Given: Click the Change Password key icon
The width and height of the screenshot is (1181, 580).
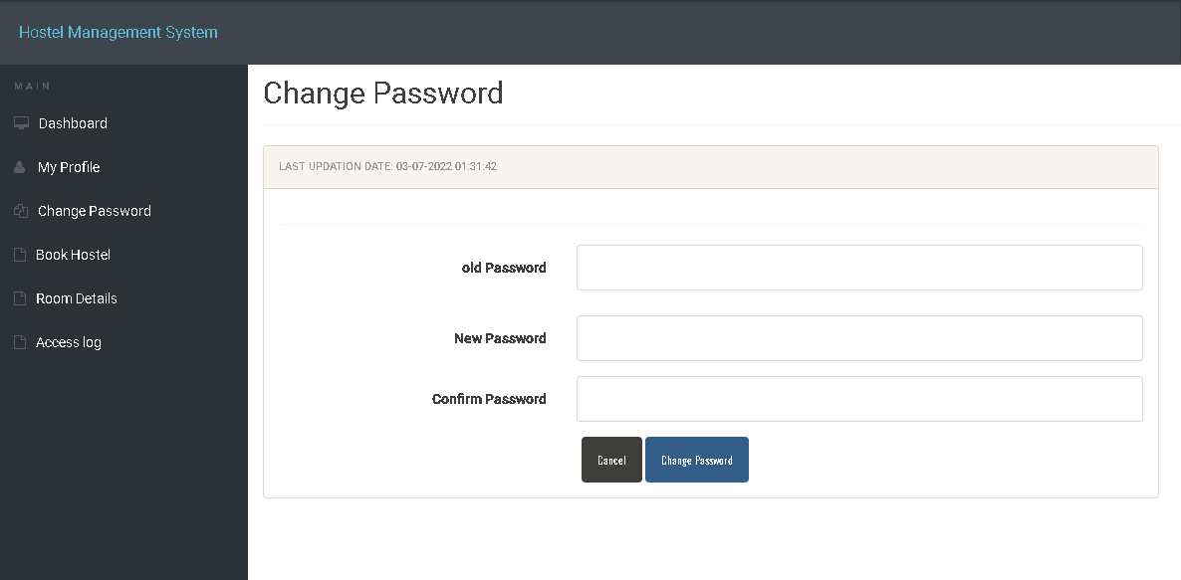Looking at the screenshot, I should click(x=20, y=210).
